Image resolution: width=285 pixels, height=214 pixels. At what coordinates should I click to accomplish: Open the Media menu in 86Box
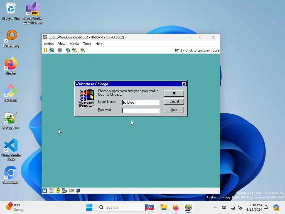[x=74, y=44]
